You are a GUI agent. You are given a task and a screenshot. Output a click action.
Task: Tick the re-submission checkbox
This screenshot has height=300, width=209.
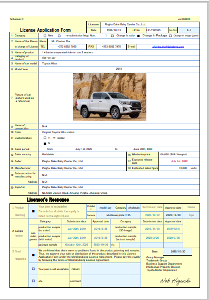(59, 36)
